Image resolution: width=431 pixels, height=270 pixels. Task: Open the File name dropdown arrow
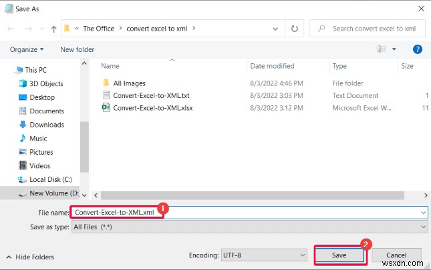(423, 213)
